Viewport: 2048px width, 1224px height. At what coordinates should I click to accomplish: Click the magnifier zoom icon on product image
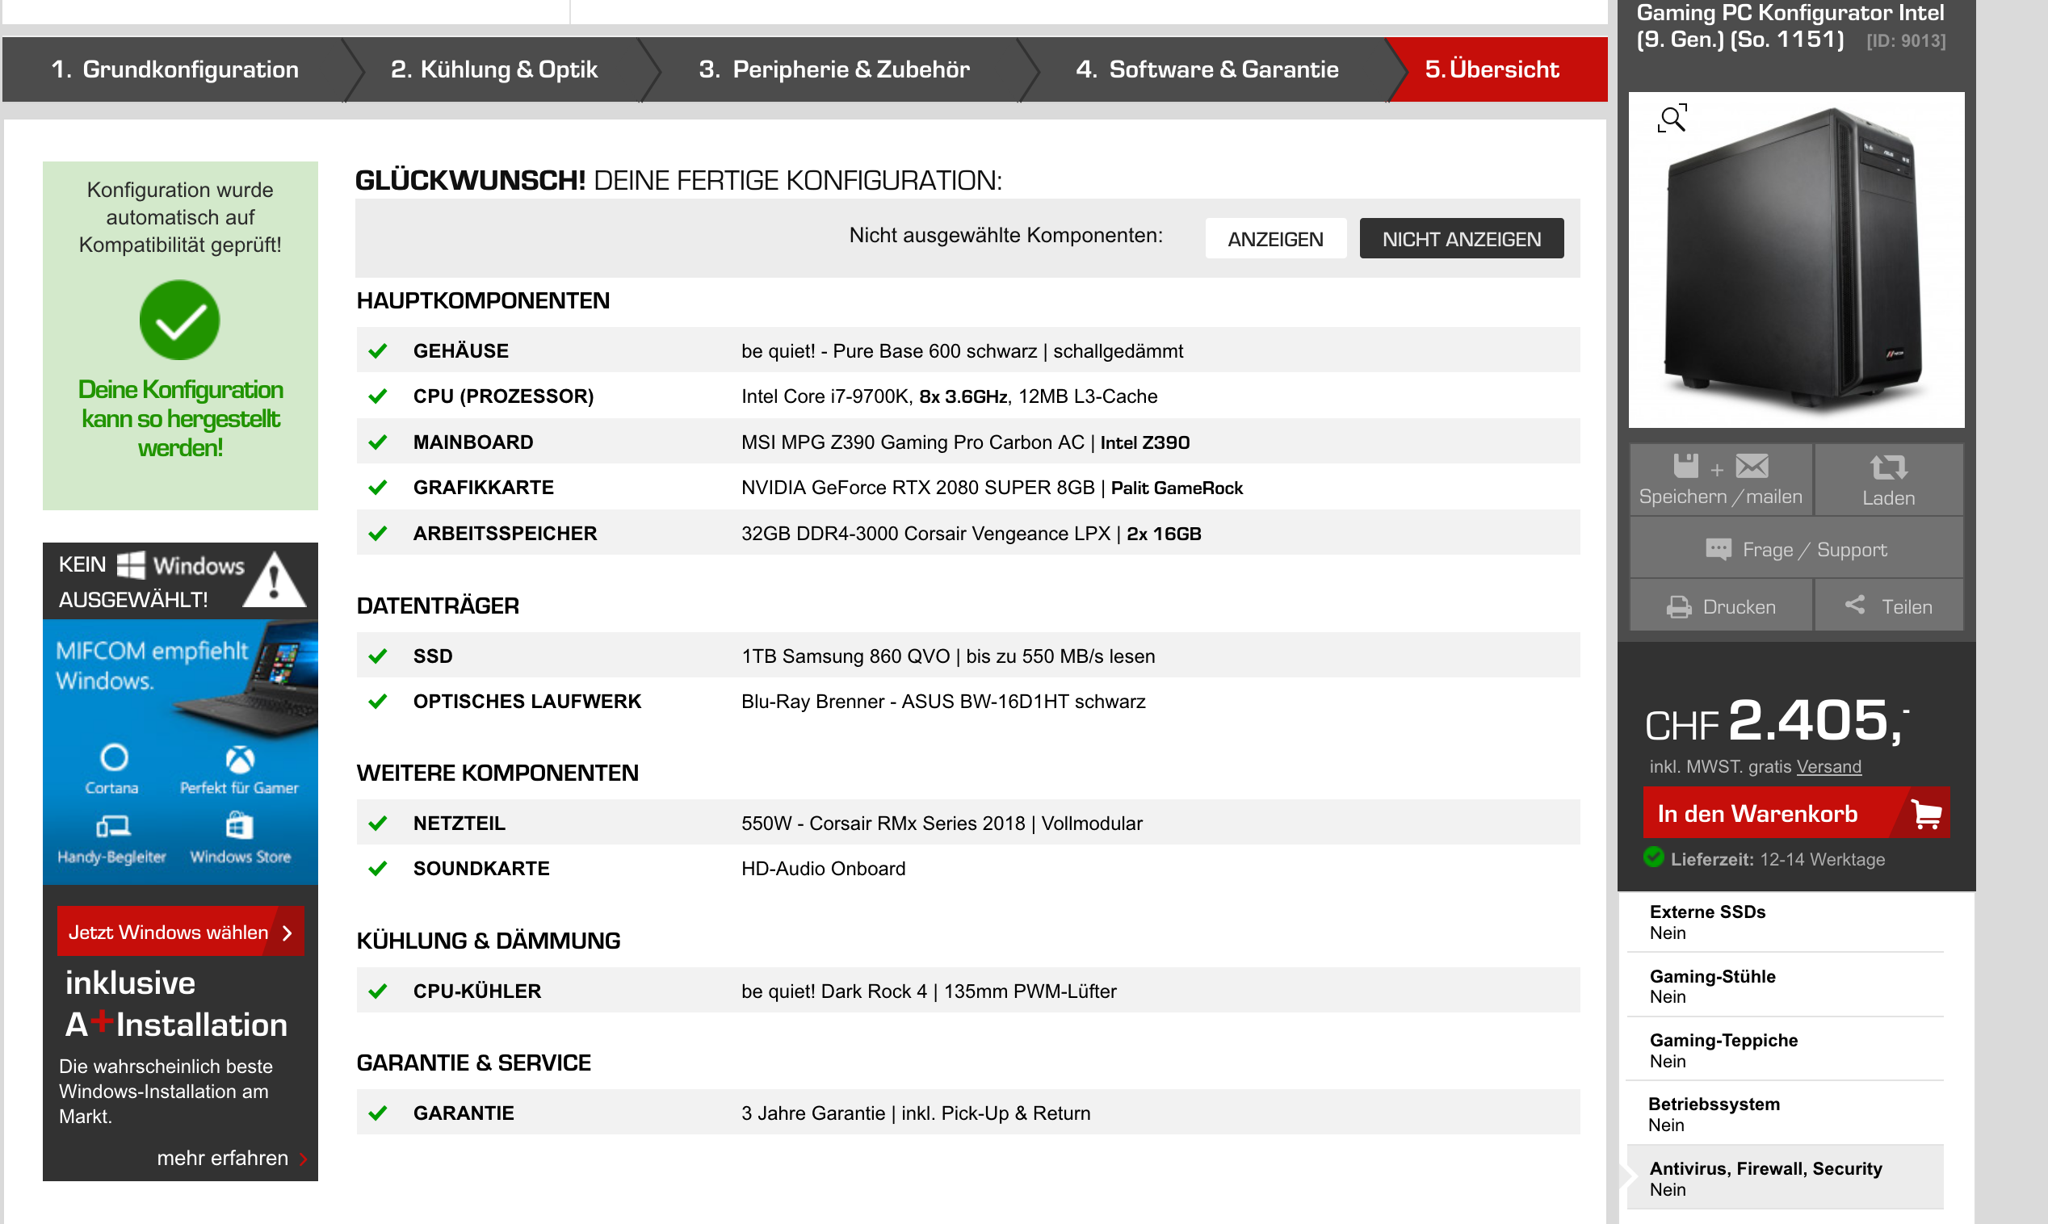(1672, 119)
